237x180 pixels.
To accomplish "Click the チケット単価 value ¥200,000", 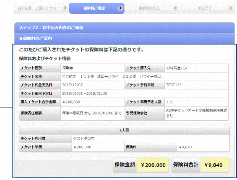I will 82,147.
